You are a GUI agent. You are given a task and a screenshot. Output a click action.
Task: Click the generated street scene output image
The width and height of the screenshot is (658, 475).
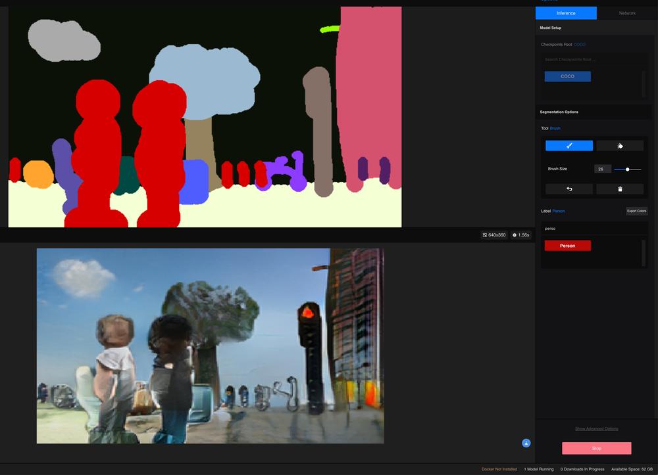click(x=211, y=346)
